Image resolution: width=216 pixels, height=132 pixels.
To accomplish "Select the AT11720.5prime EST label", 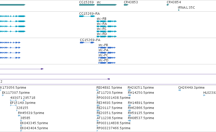I will tap(109, 93).
